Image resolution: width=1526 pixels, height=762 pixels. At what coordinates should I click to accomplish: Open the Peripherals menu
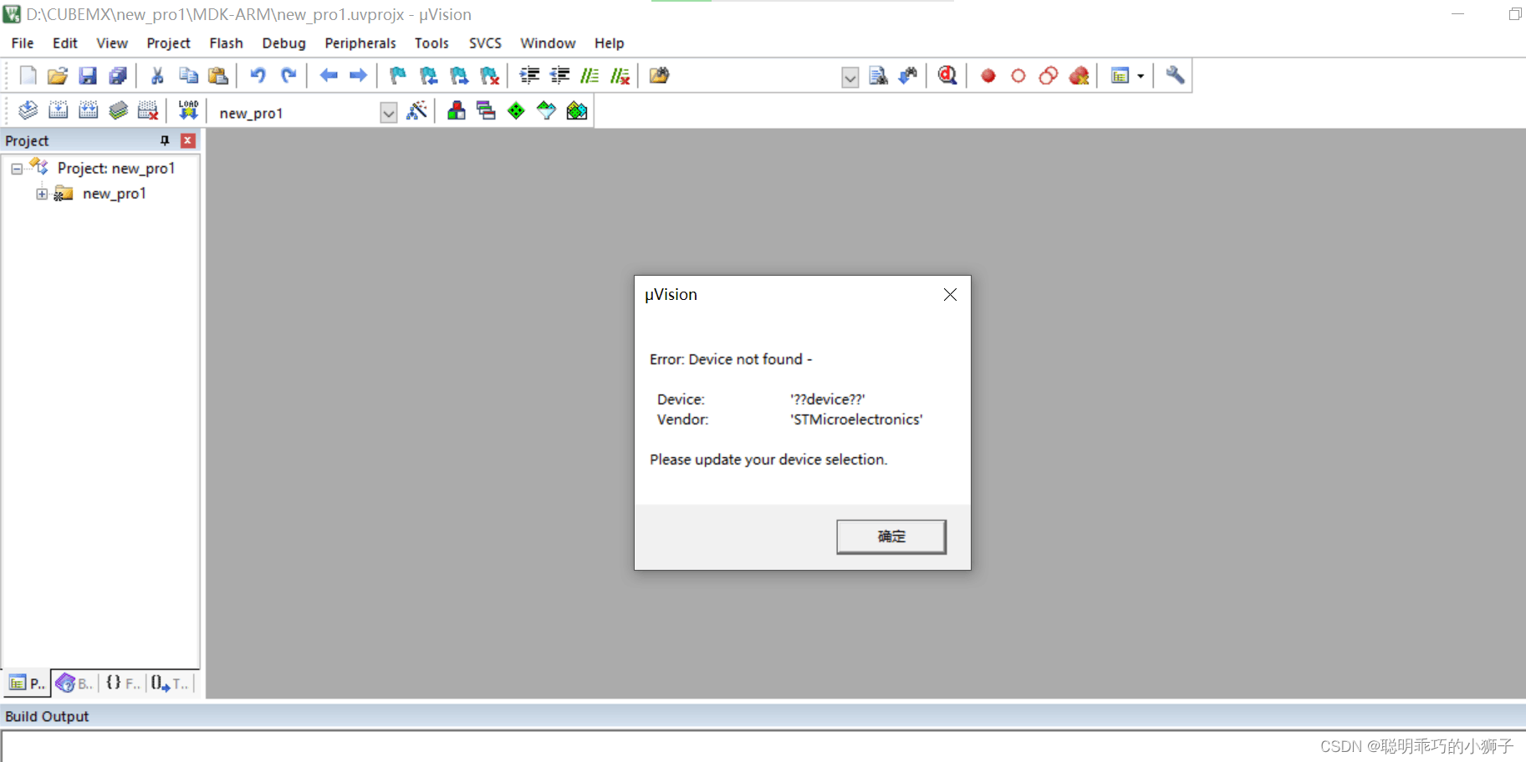point(360,43)
